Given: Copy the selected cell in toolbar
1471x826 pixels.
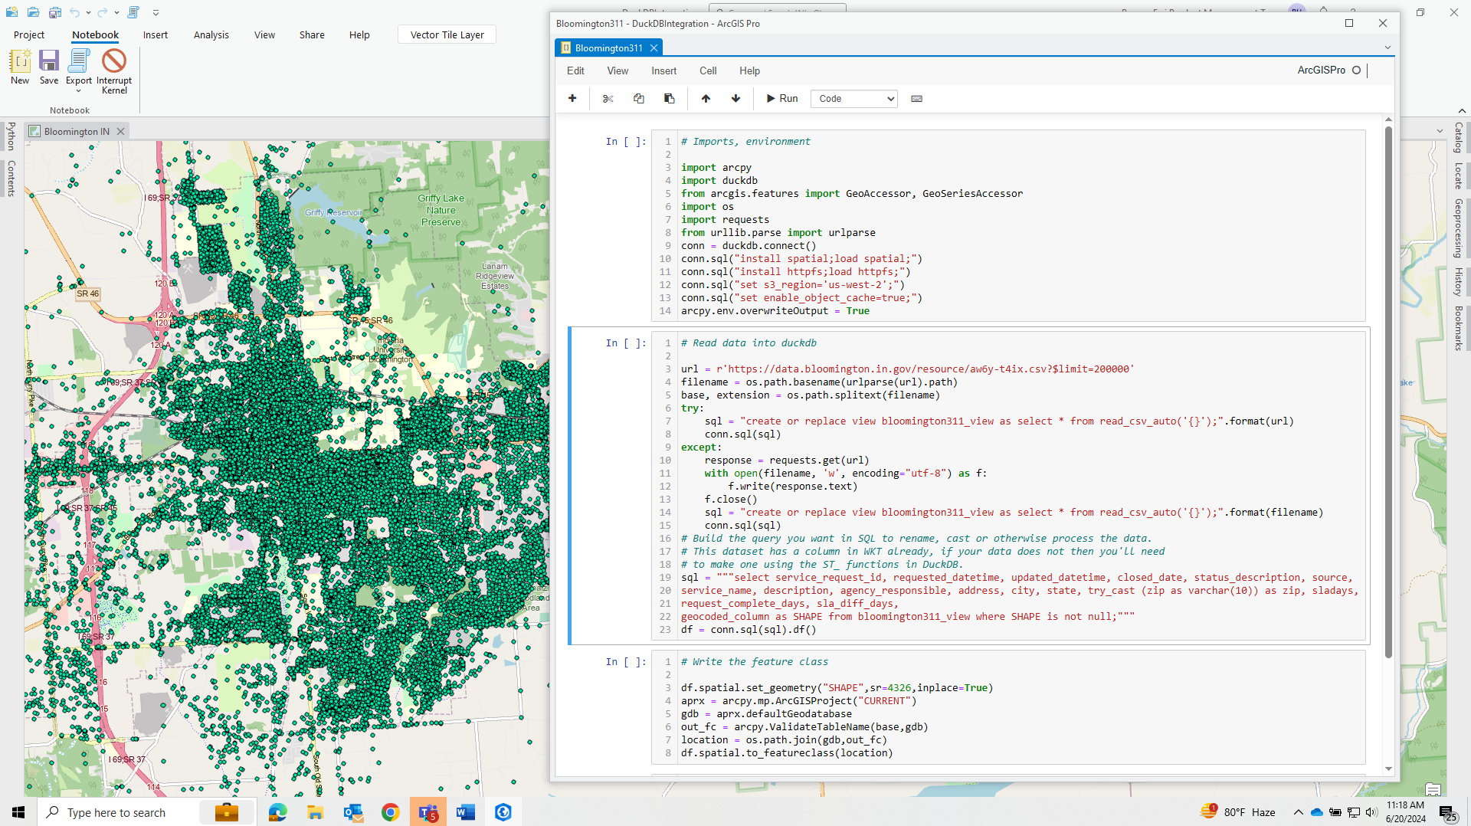Looking at the screenshot, I should coord(639,98).
